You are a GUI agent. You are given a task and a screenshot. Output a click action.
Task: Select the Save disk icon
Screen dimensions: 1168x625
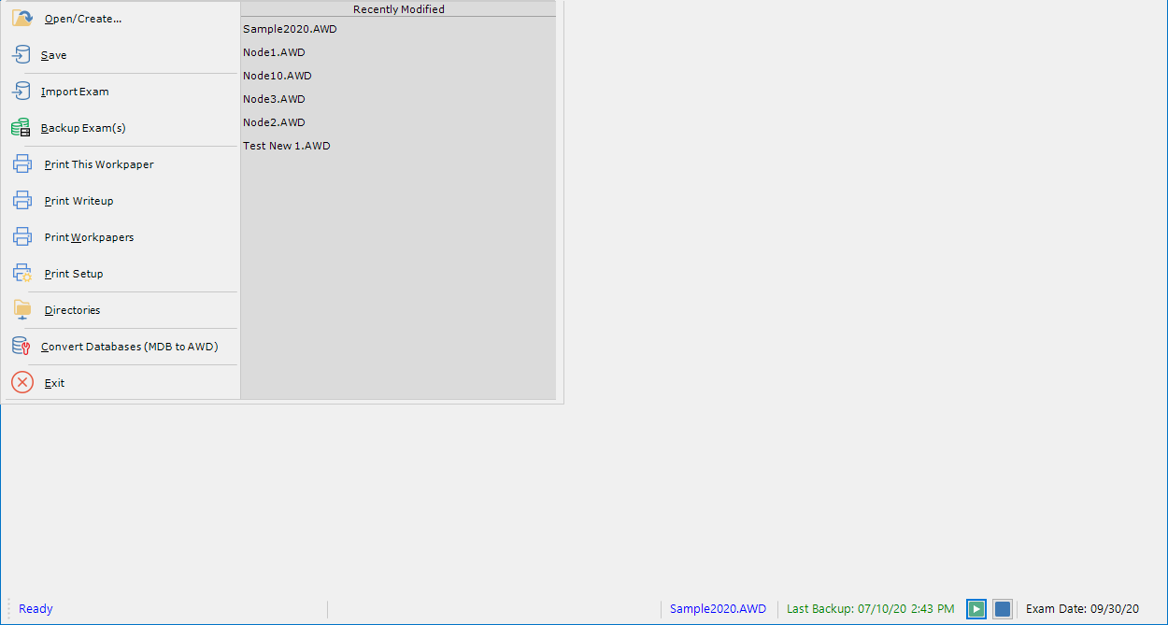[x=21, y=53]
